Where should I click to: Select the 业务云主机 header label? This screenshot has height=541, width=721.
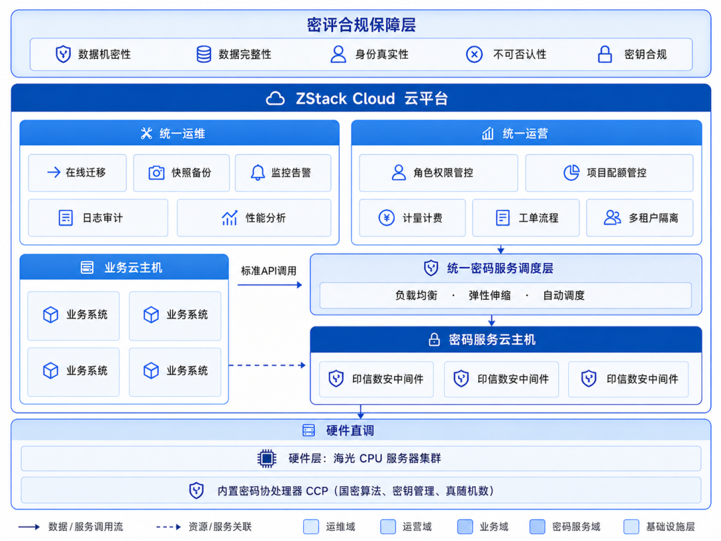coord(134,268)
